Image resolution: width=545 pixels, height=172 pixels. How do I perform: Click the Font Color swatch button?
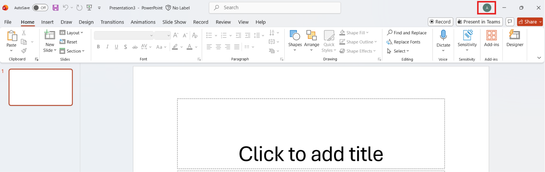coord(189,47)
